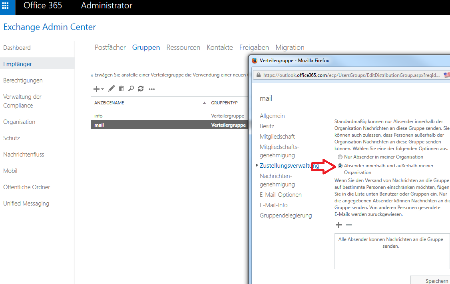The width and height of the screenshot is (450, 284).
Task: Open the Allgemein section in the dialog
Action: 272,116
